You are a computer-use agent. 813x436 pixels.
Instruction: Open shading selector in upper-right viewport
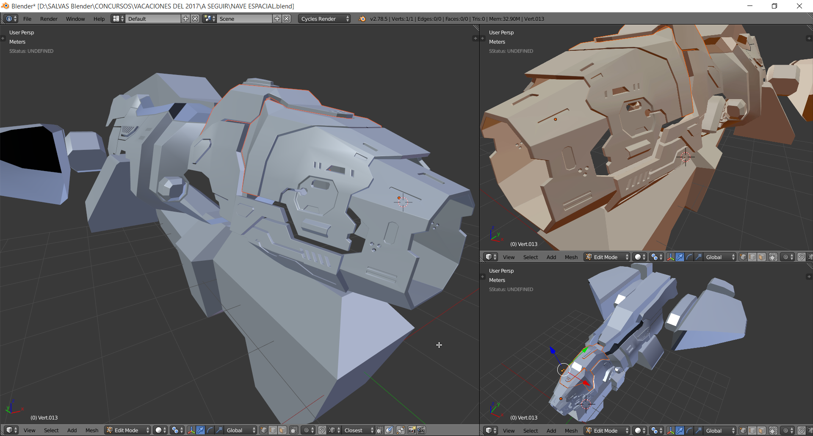coord(640,257)
